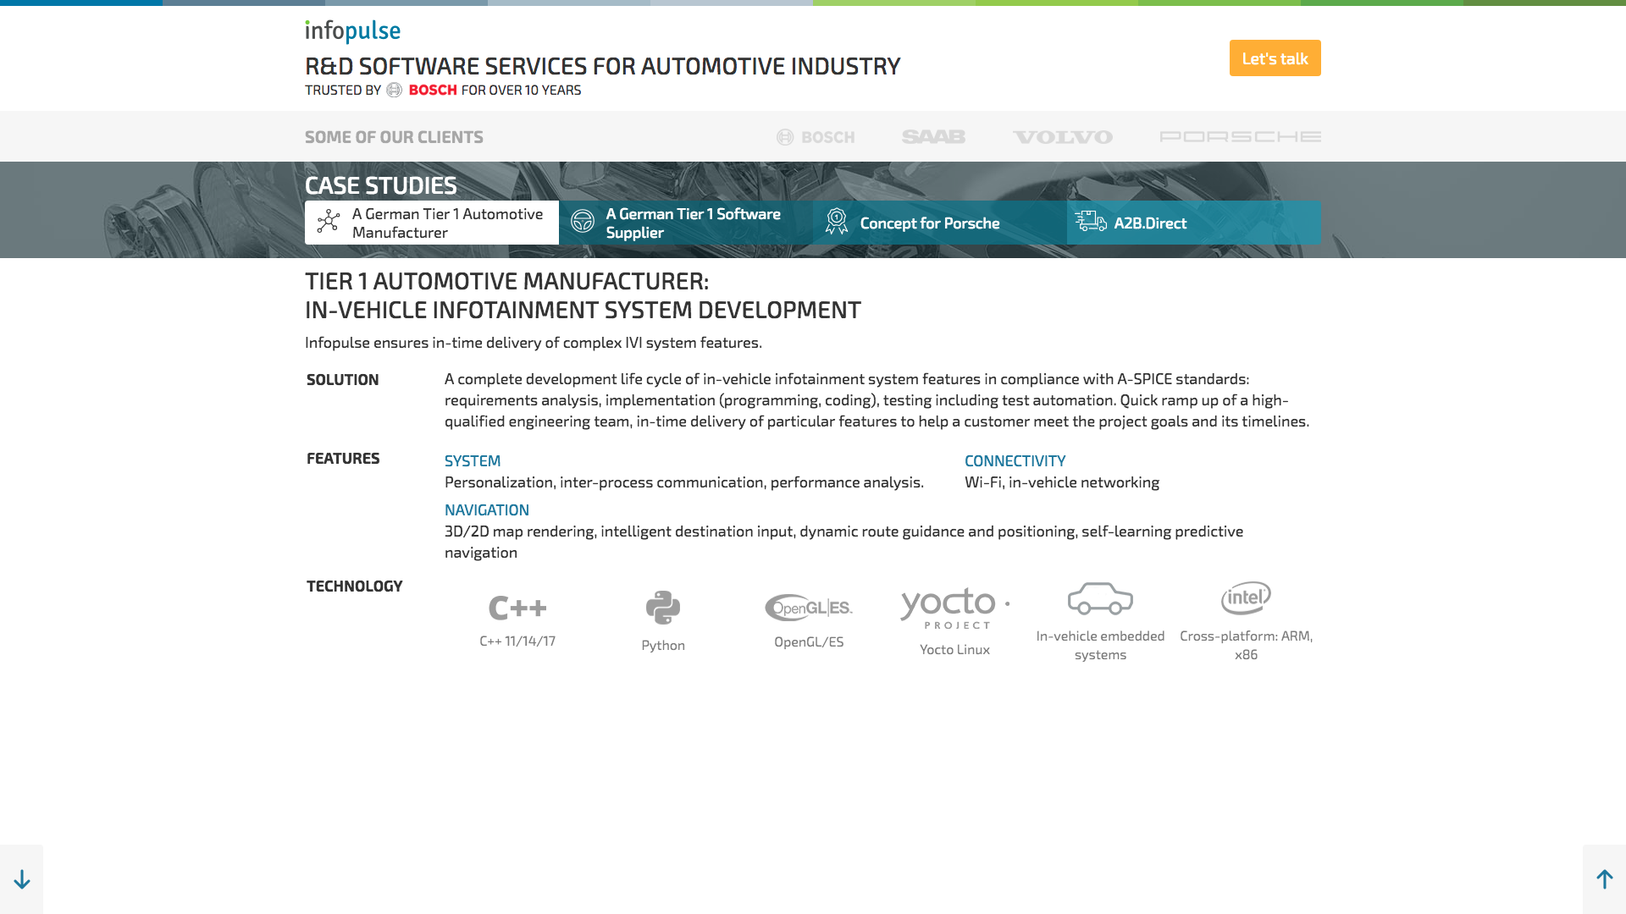Open the German Tier 1 Software Supplier tab
This screenshot has height=914, width=1626.
pos(686,223)
